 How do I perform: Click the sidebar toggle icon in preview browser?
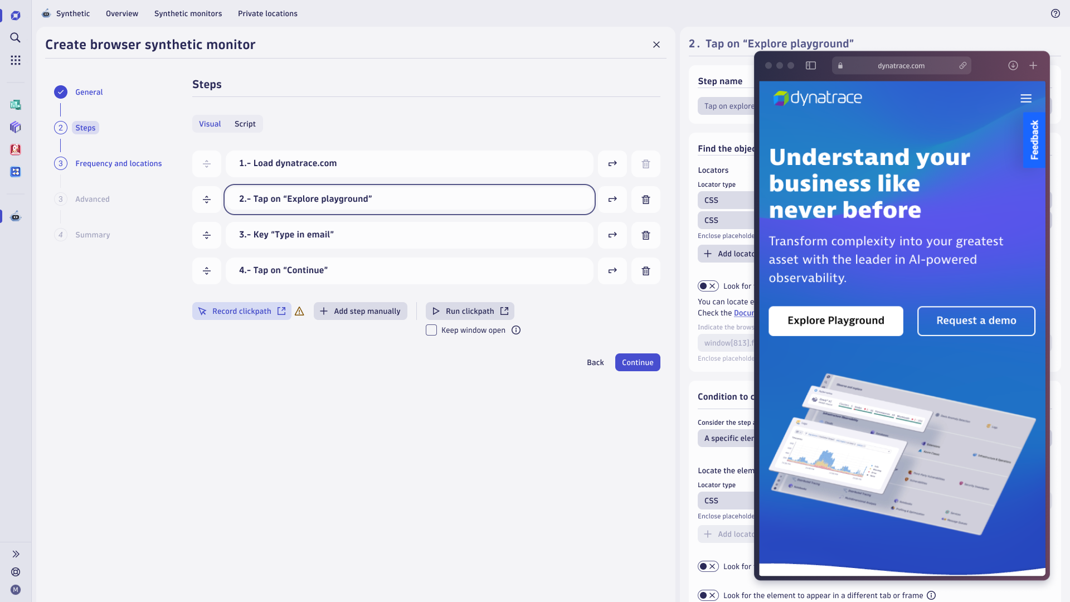(811, 65)
